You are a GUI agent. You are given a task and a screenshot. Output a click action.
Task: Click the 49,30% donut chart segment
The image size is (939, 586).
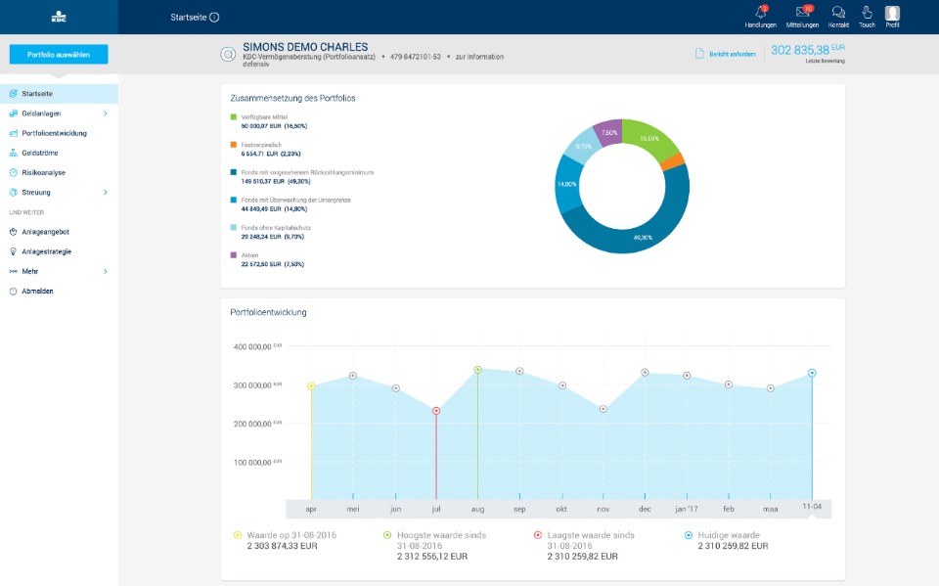(644, 236)
